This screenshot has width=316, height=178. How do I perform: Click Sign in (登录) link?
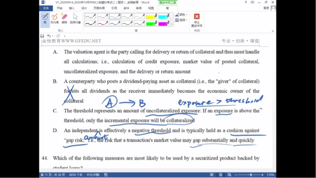(266, 8)
